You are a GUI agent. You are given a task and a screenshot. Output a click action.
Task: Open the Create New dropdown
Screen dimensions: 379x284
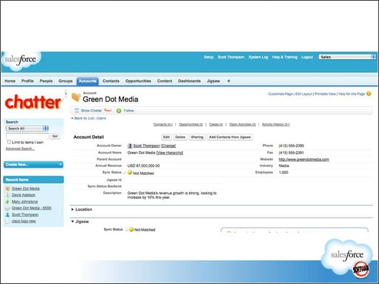tap(33, 164)
